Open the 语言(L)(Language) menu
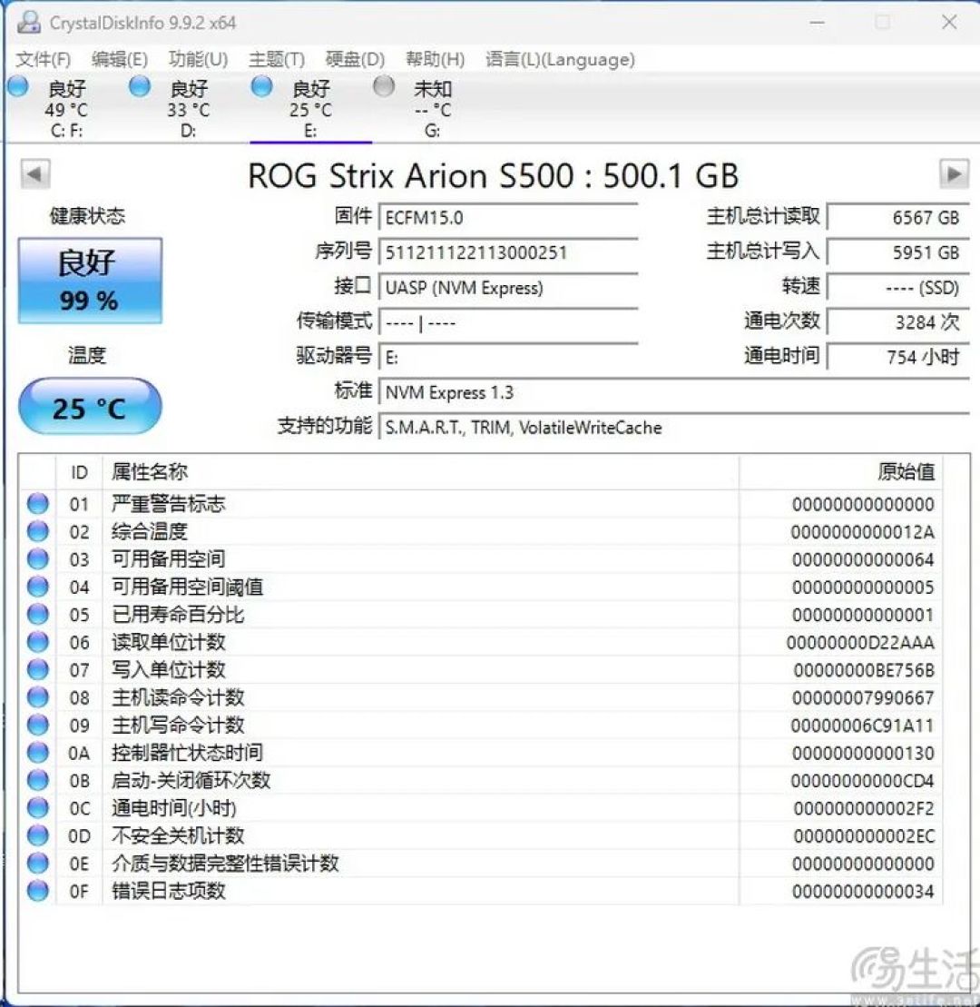This screenshot has width=980, height=1007. [560, 59]
